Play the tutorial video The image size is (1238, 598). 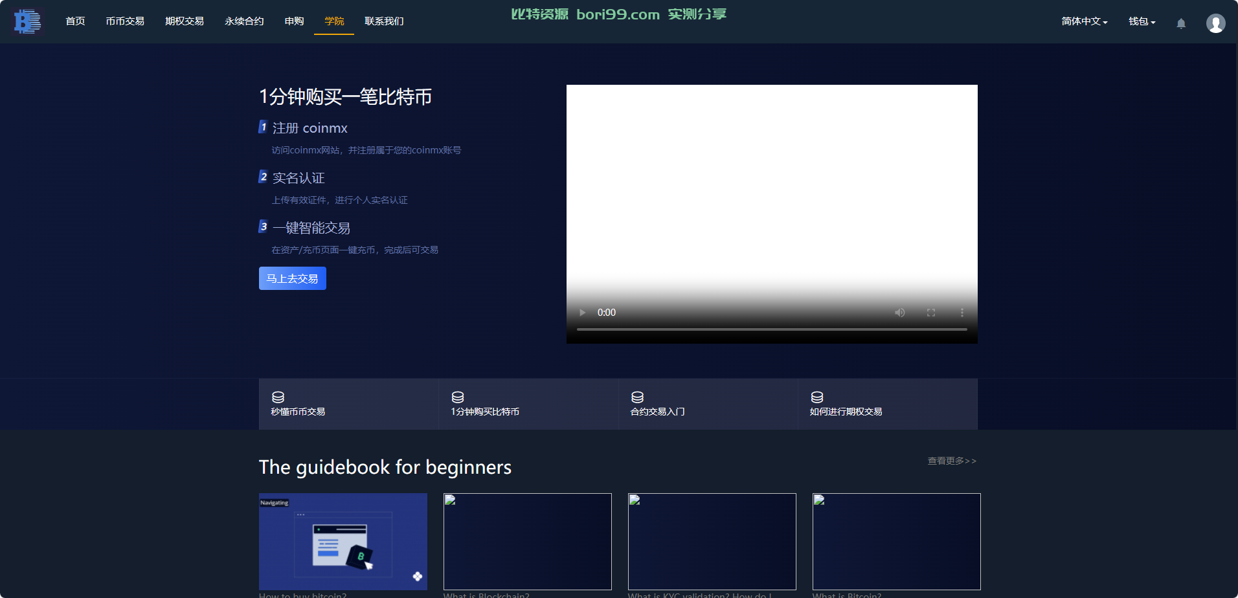tap(582, 313)
